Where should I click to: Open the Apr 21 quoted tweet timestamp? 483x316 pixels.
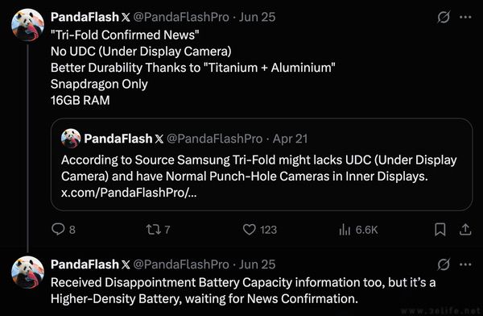tap(290, 139)
